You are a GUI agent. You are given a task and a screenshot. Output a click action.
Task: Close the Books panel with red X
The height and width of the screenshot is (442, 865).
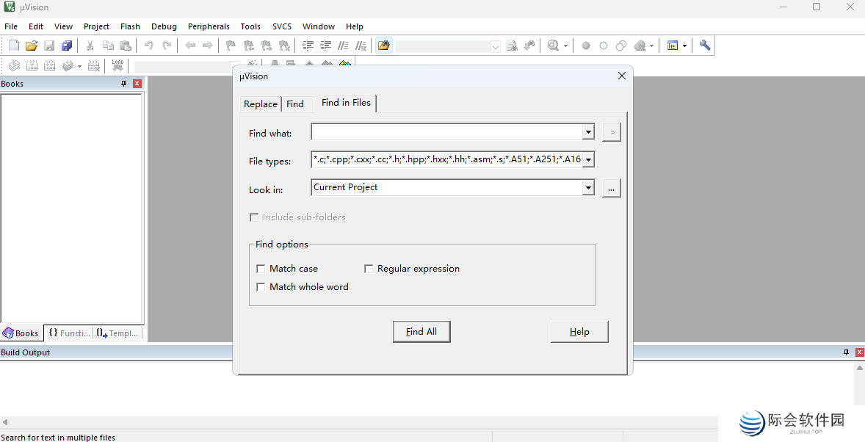(137, 84)
